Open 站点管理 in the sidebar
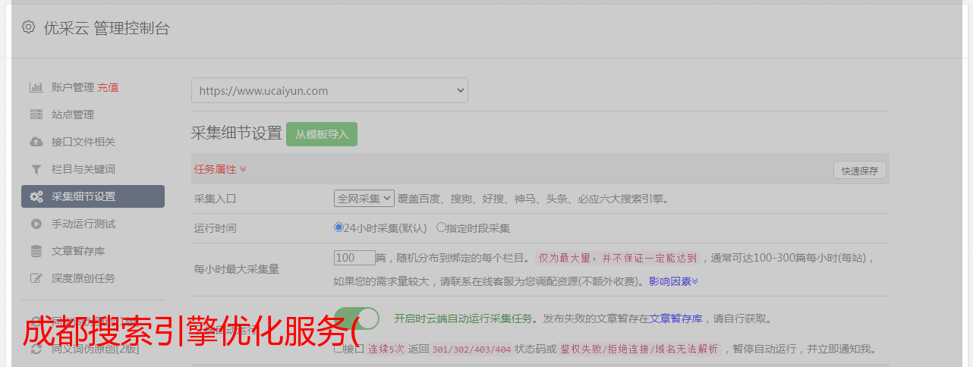Viewport: 973px width, 367px height. coord(73,114)
